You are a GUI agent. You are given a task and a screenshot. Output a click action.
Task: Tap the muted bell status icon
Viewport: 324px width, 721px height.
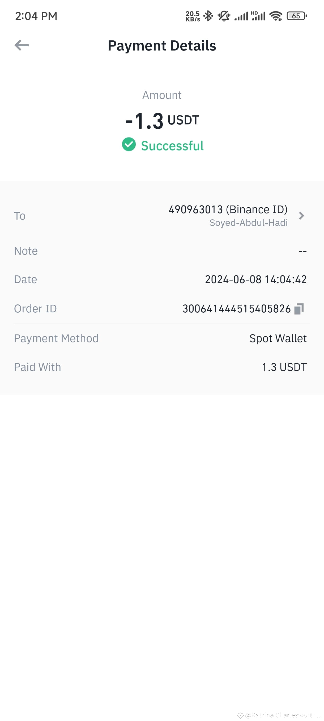224,16
